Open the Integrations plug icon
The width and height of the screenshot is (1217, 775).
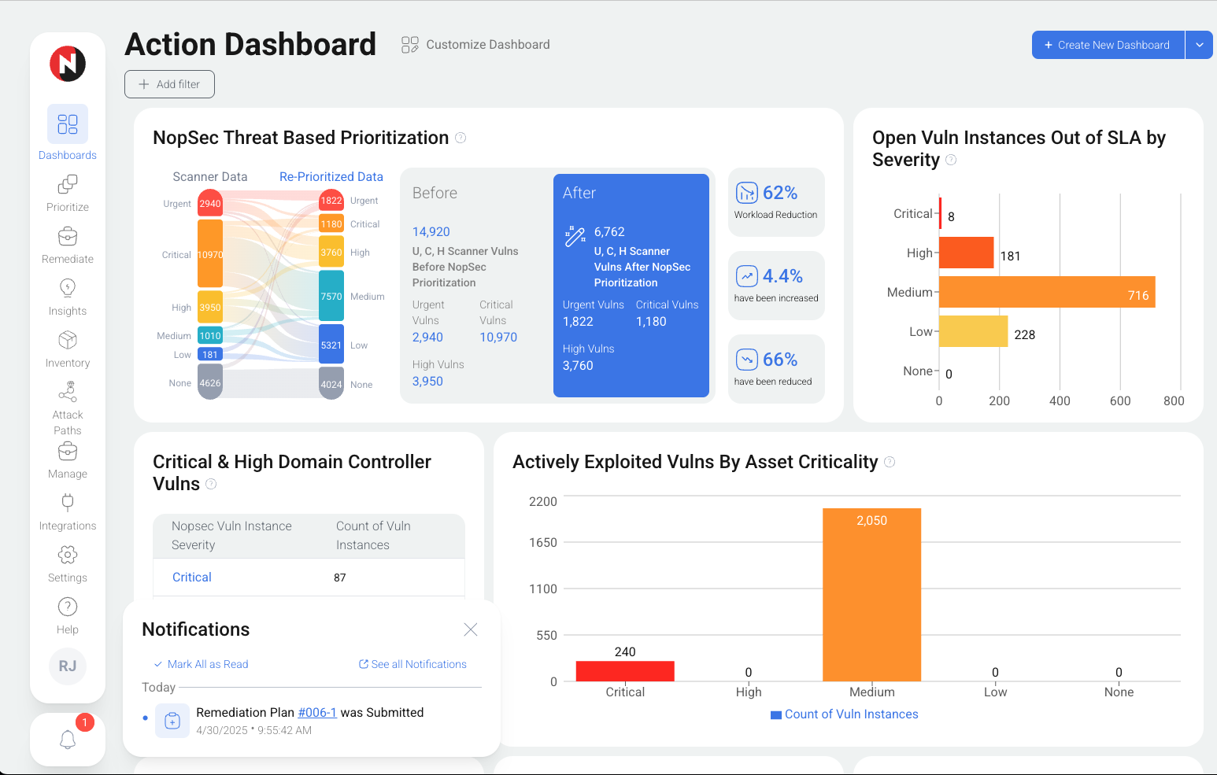(68, 503)
